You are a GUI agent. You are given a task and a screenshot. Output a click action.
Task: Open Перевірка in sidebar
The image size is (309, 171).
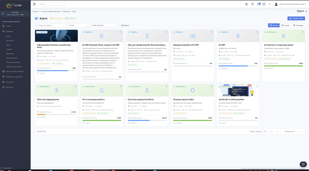[10, 54]
